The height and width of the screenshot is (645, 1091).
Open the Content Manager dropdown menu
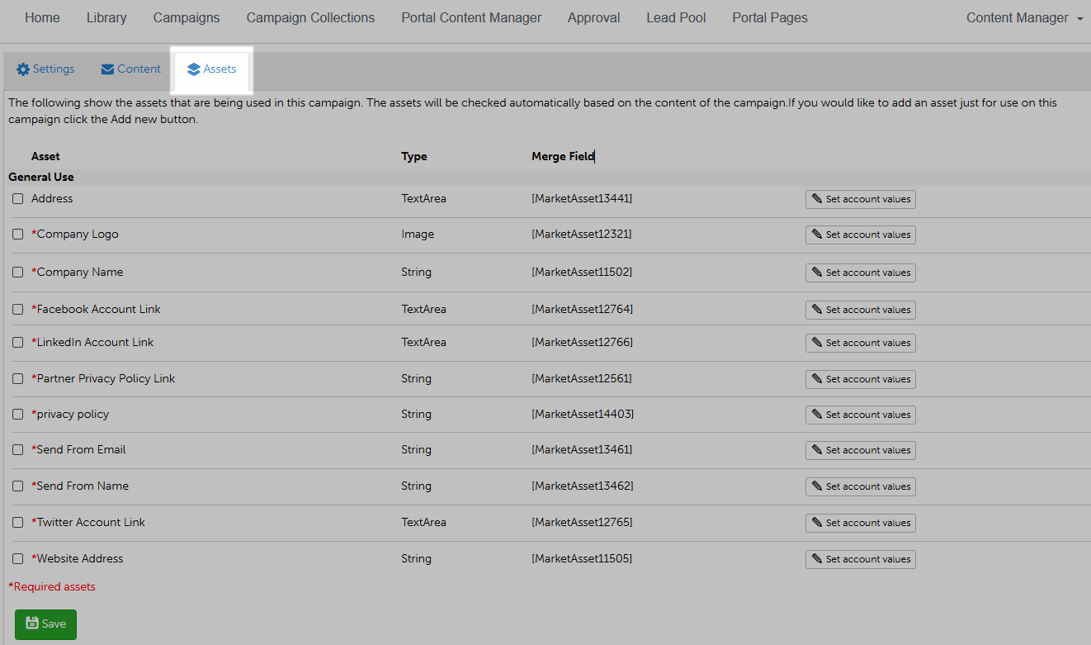(x=1024, y=18)
